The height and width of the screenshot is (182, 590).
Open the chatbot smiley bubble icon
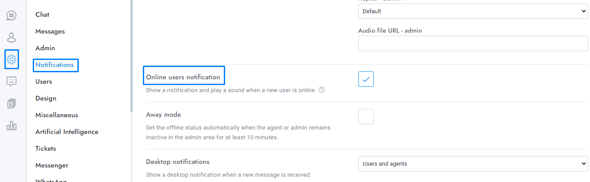click(11, 81)
